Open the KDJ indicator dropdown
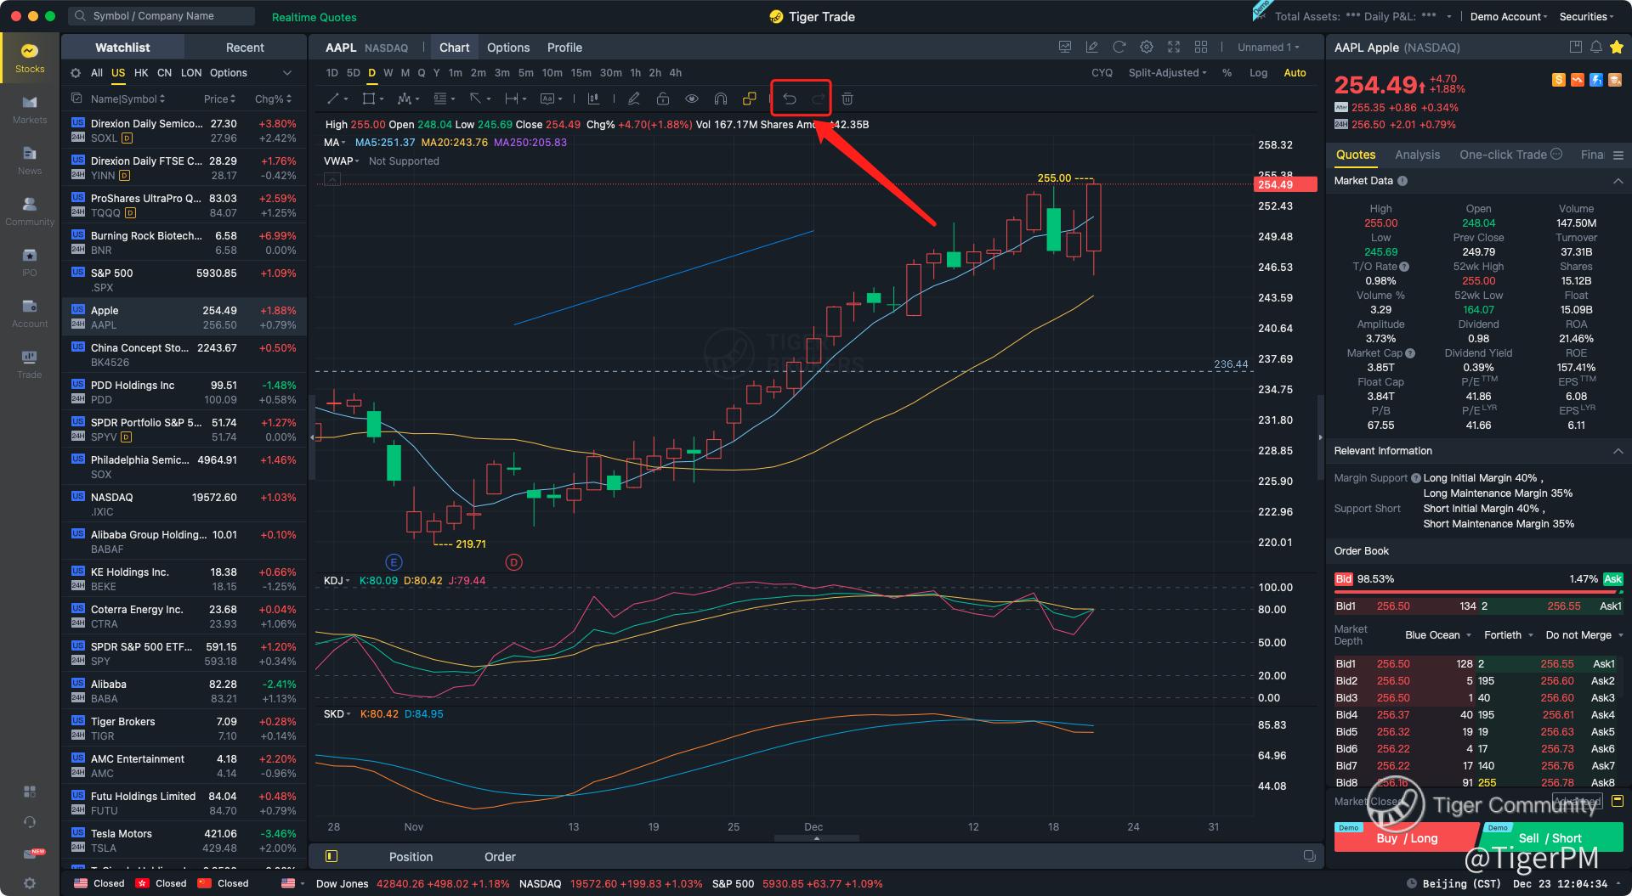This screenshot has width=1632, height=896. (x=337, y=581)
